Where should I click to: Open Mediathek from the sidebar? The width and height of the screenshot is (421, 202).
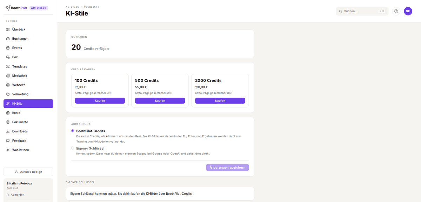(28, 76)
